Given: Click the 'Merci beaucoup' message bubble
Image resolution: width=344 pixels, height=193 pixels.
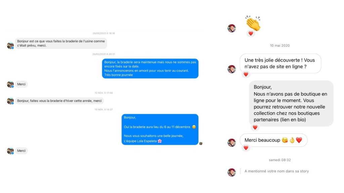Looking at the screenshot, I should click(x=273, y=140).
